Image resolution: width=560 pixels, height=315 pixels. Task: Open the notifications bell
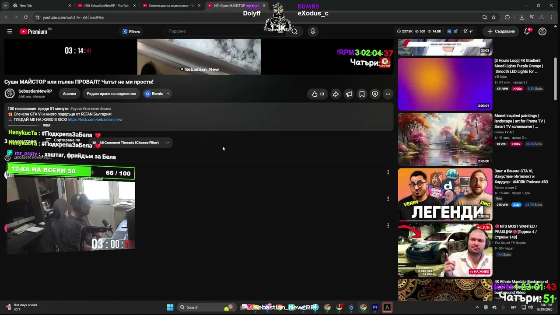point(527,31)
